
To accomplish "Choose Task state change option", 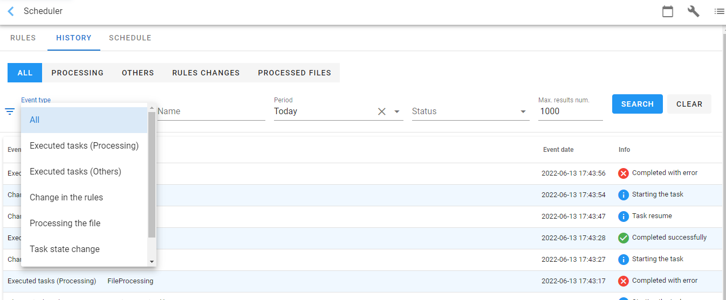I will (84, 249).
